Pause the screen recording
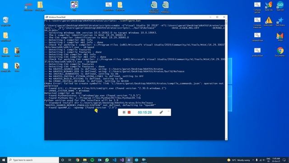The image size is (289, 163). [124, 112]
